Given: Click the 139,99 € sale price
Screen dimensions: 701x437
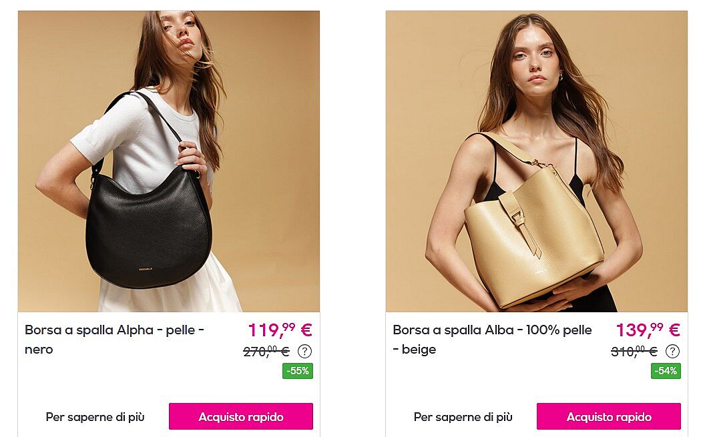Looking at the screenshot, I should point(648,330).
